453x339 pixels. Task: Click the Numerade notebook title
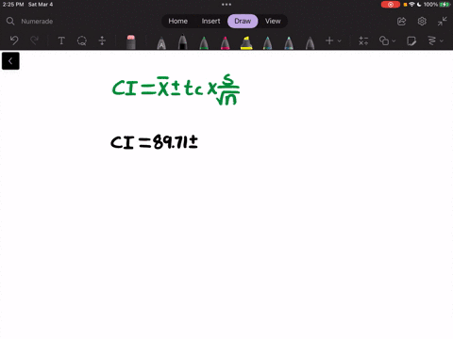(x=37, y=22)
